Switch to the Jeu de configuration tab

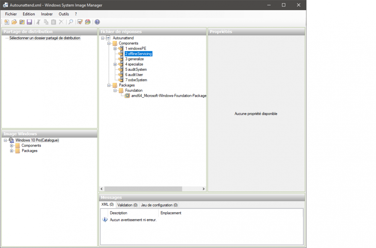tap(159, 205)
